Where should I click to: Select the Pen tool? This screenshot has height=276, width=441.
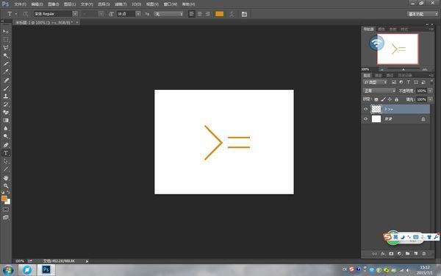coord(6,145)
